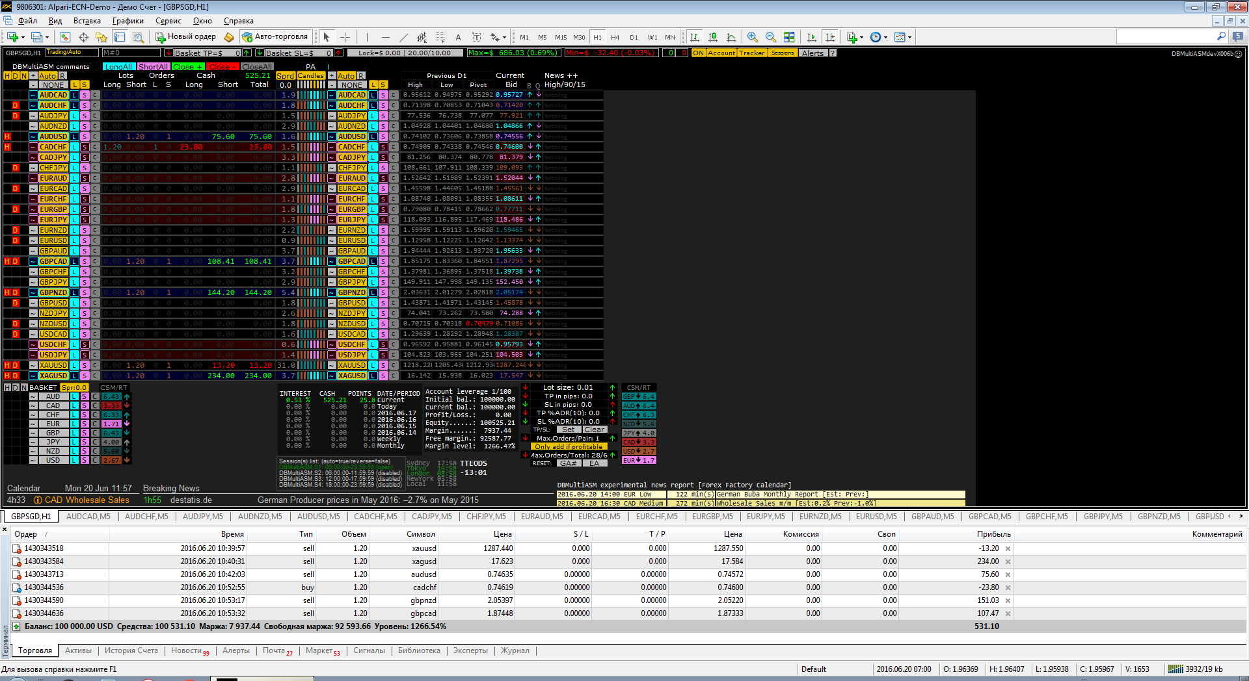Click the LongAll button
Viewport: 1249px width, 681px height.
pos(118,66)
